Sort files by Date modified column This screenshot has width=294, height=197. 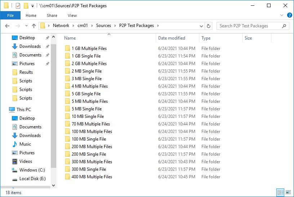(x=171, y=38)
